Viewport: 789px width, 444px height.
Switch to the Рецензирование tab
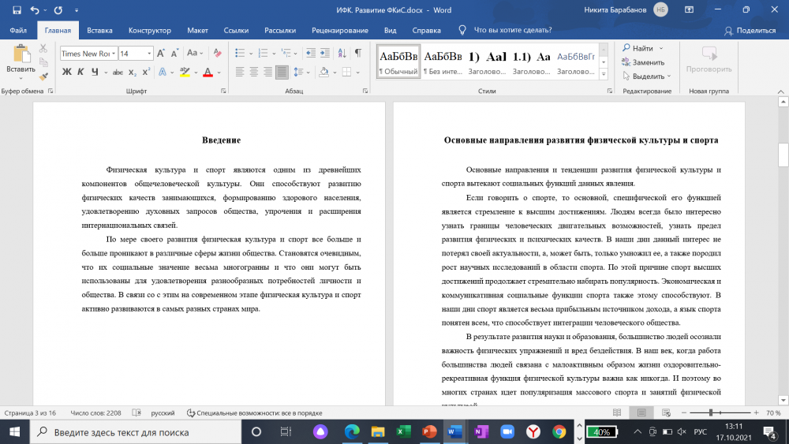click(339, 31)
